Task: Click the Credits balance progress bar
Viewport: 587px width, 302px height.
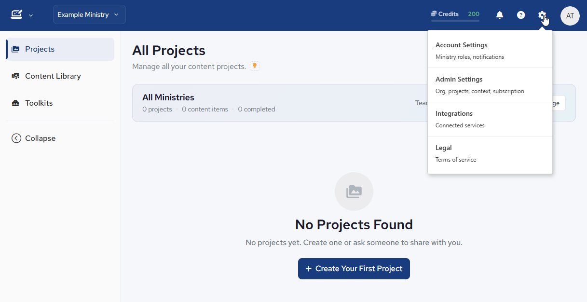Action: [x=455, y=21]
